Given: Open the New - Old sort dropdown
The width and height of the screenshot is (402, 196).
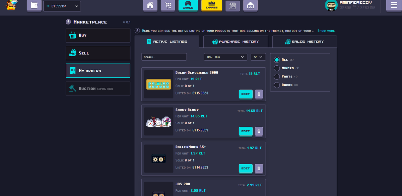Looking at the screenshot, I should click(x=225, y=57).
